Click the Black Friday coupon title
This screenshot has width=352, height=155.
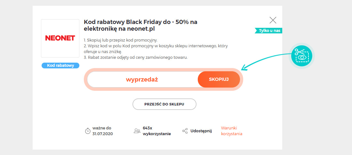(x=140, y=26)
